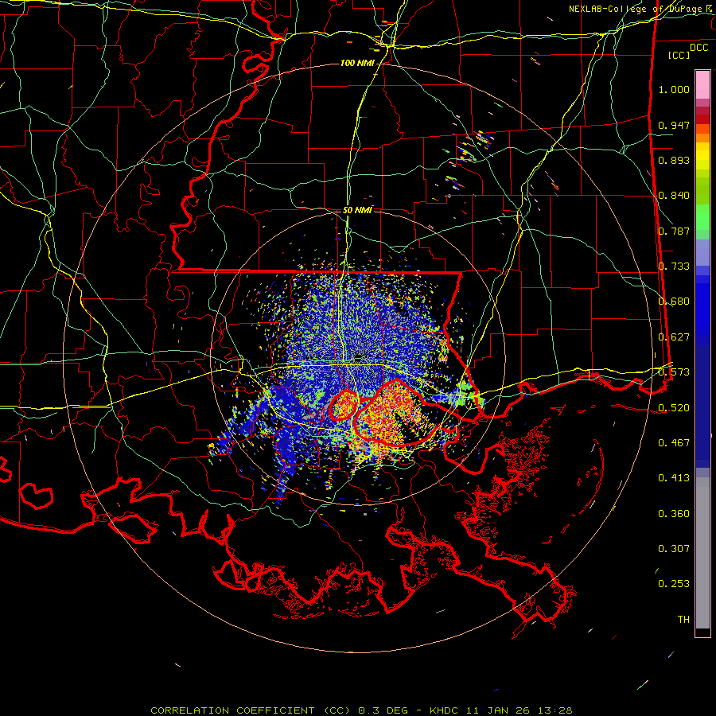The width and height of the screenshot is (716, 716).
Task: Click the 100 NMI range ring label
Action: point(356,63)
